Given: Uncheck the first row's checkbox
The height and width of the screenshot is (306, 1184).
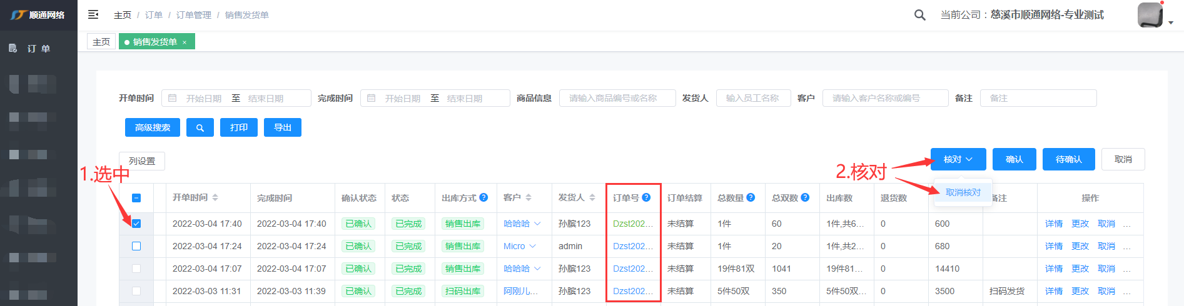Looking at the screenshot, I should [136, 224].
